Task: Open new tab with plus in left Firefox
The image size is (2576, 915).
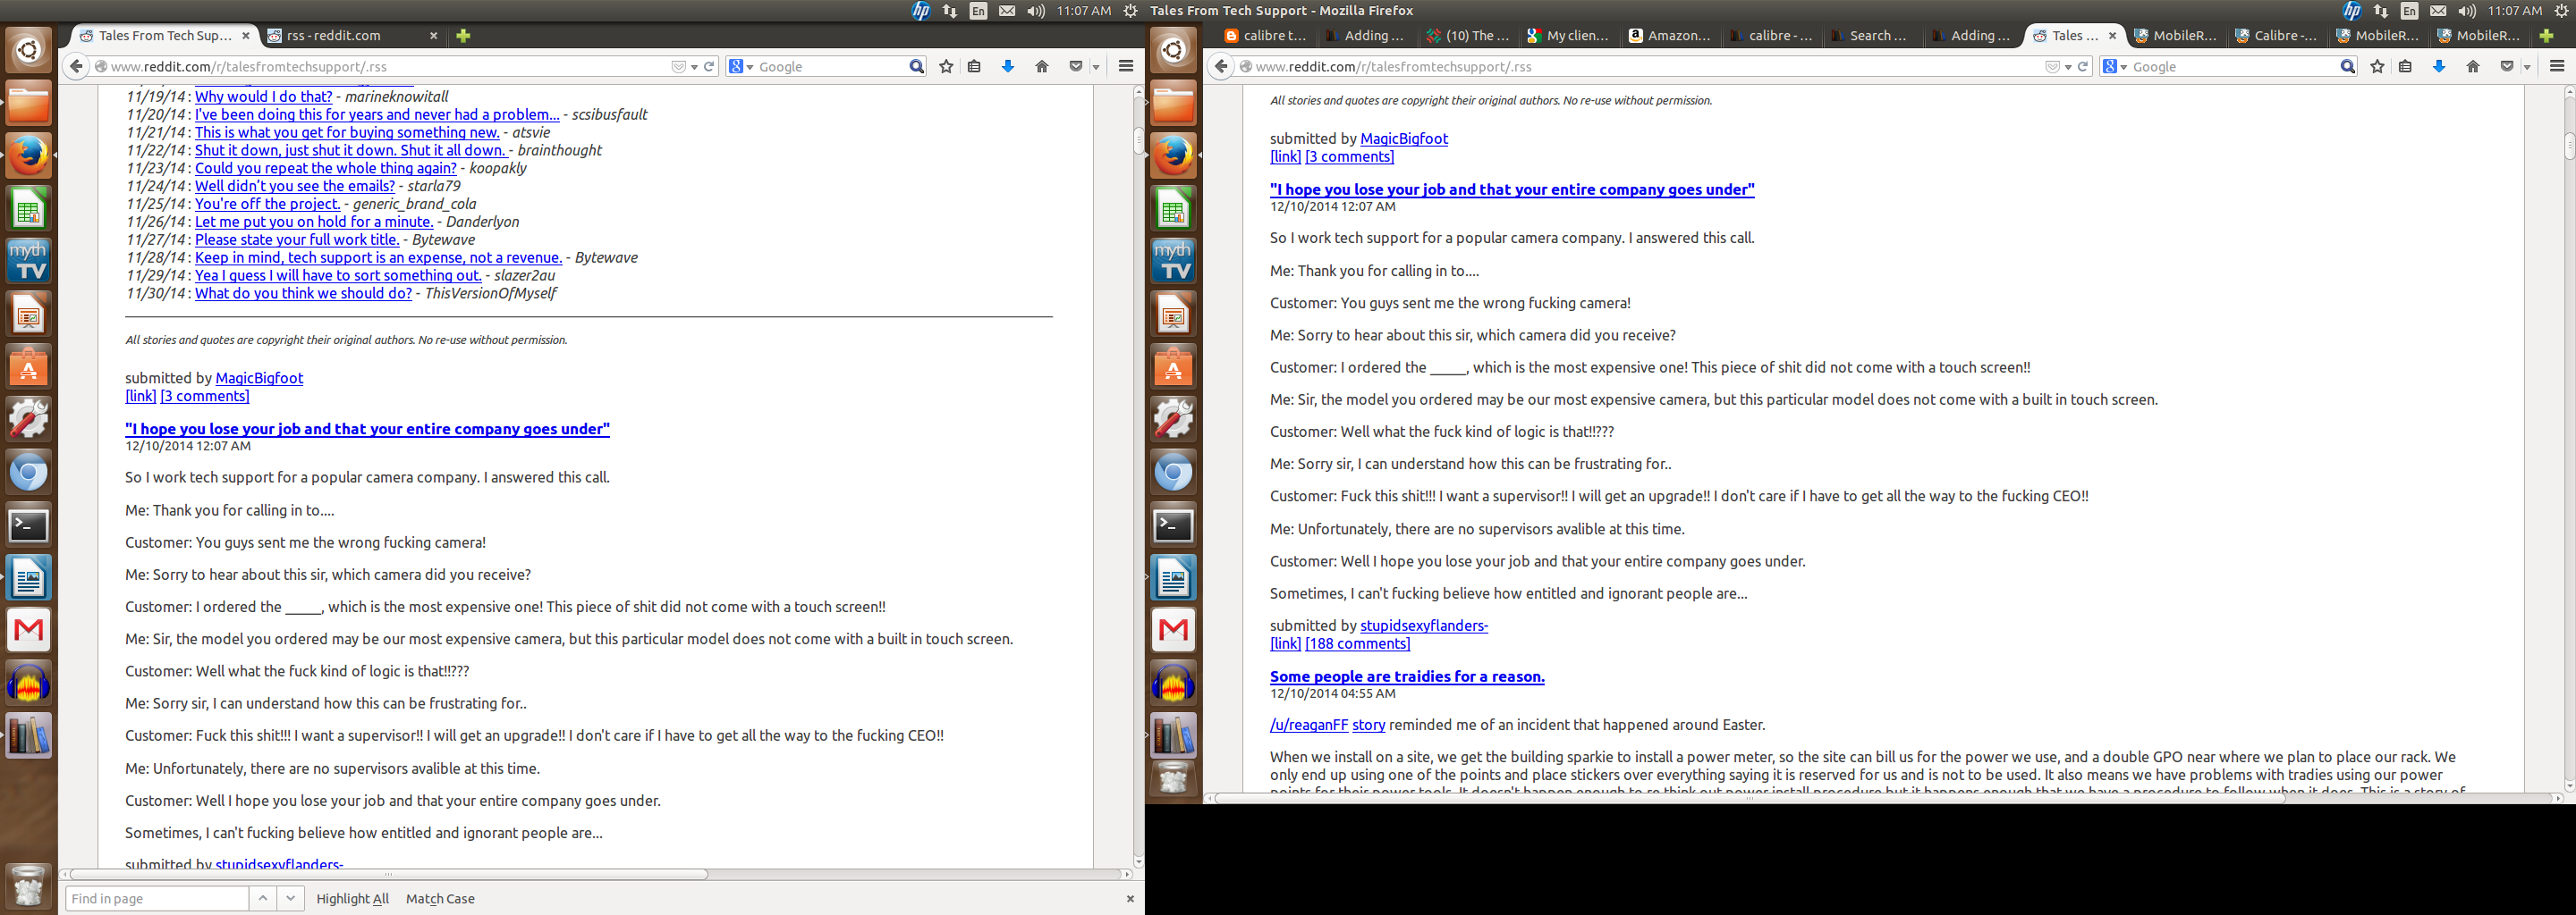Action: (463, 35)
